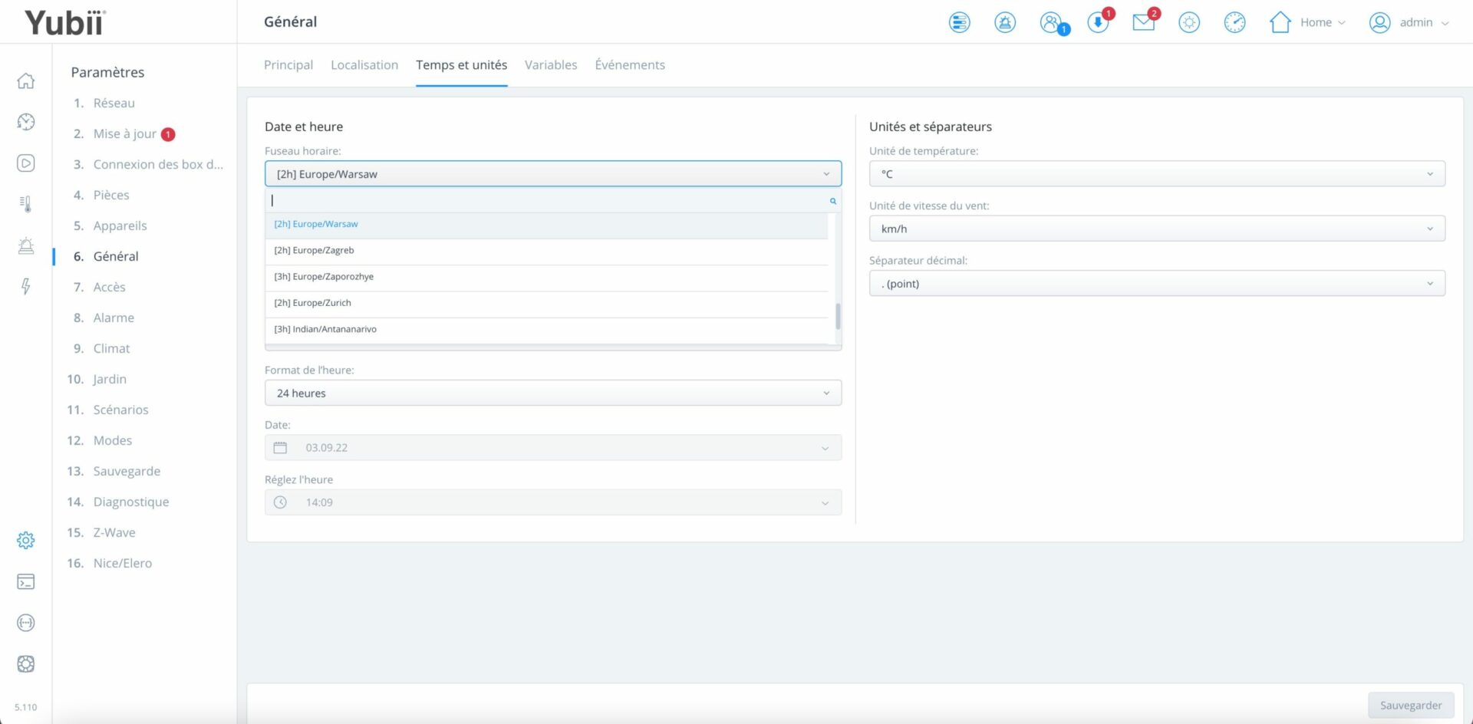Click the thermometer climate icon in sidebar

pyautogui.click(x=26, y=204)
